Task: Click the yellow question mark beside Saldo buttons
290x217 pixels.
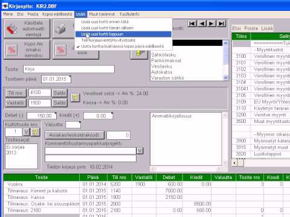Action: click(x=75, y=98)
